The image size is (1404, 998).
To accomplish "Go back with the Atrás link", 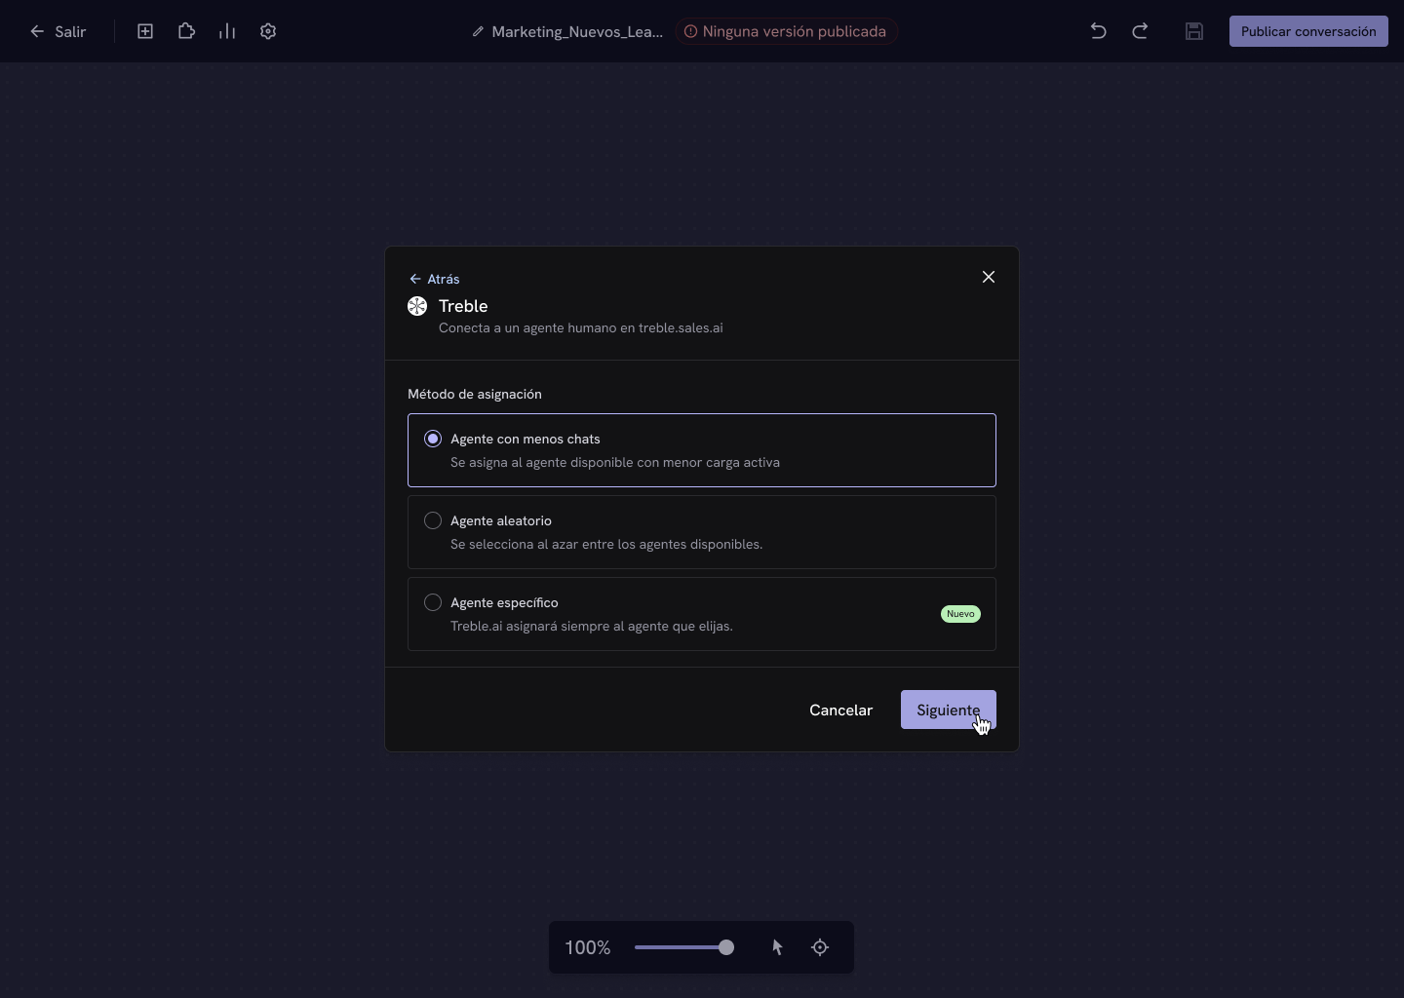I will (x=435, y=279).
